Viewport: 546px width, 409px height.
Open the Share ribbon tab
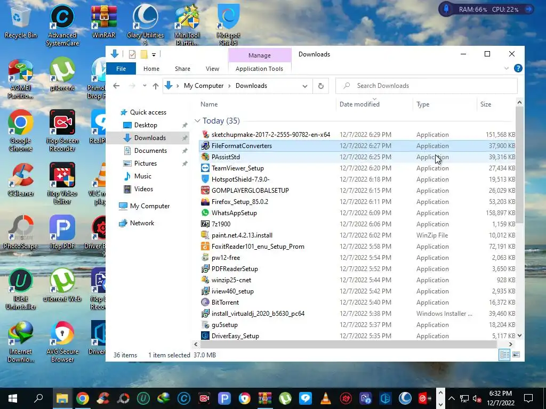pos(182,69)
